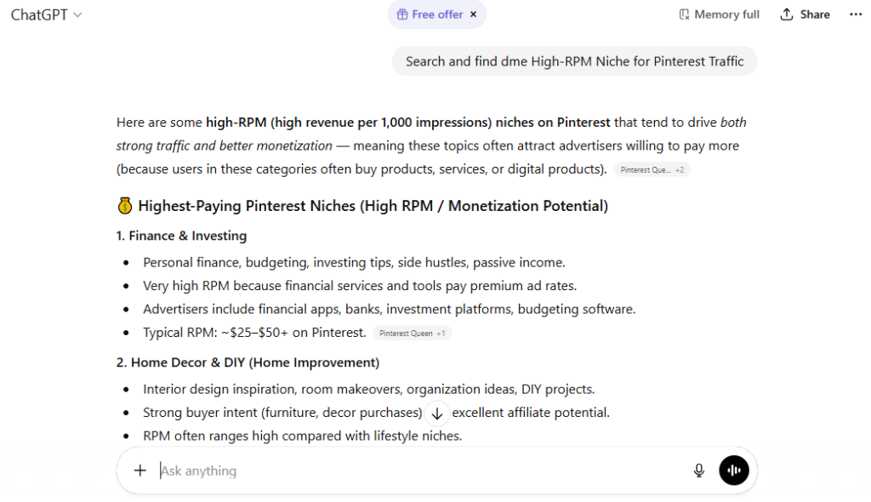The width and height of the screenshot is (871, 502).
Task: Click the Free offer gift pill
Action: [430, 14]
